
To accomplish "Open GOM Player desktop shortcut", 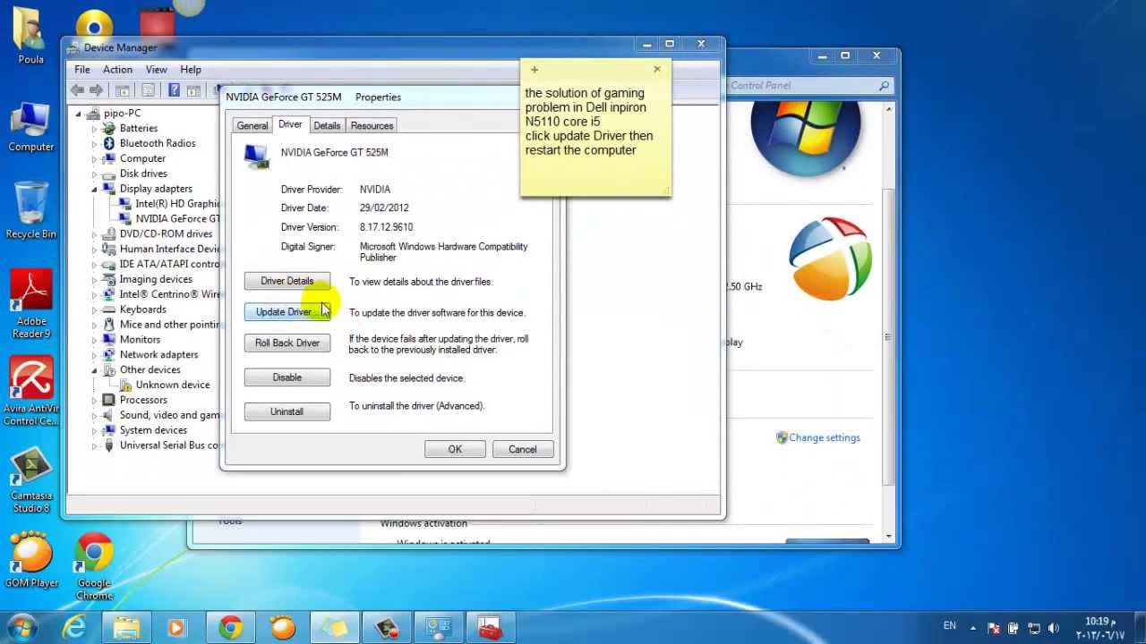I will pos(31,560).
